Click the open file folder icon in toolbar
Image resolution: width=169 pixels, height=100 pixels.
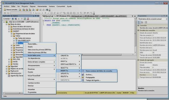[37, 10]
